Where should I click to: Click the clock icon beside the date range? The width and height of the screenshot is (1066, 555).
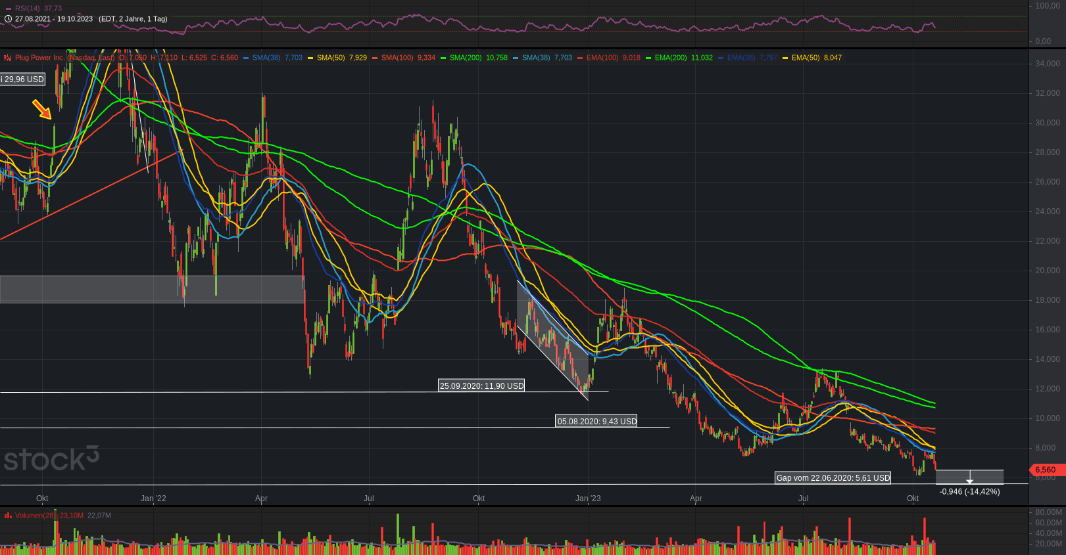click(8, 19)
